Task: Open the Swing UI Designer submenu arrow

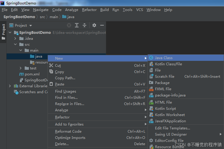Action: pyautogui.click(x=220, y=134)
